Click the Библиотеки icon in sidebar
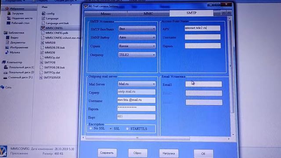 (x=6, y=33)
